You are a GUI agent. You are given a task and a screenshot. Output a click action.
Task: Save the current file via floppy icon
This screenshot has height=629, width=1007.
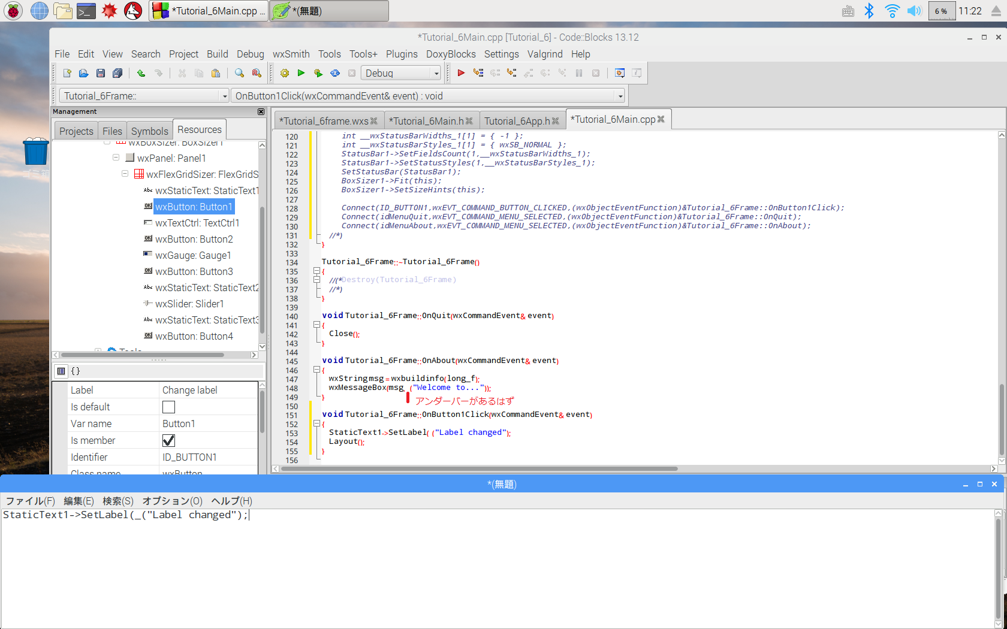[101, 73]
